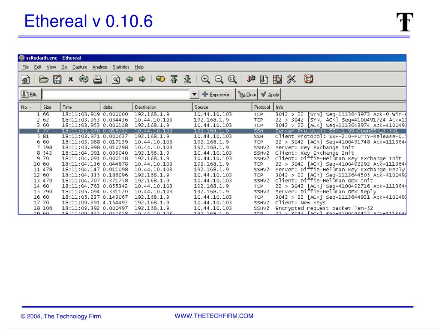Screen dimensions: 439x329
Task: Reload the capture file icon
Action: (84, 79)
